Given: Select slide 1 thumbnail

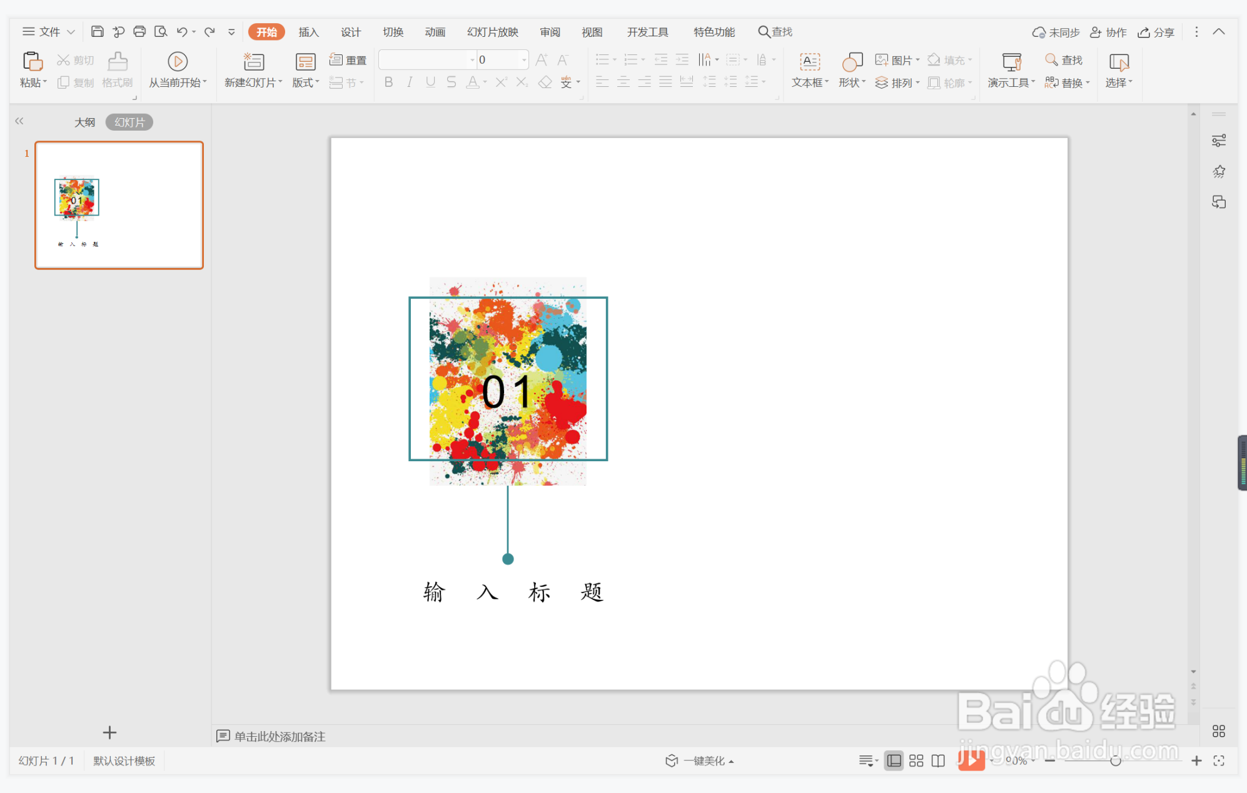Looking at the screenshot, I should click(x=119, y=205).
